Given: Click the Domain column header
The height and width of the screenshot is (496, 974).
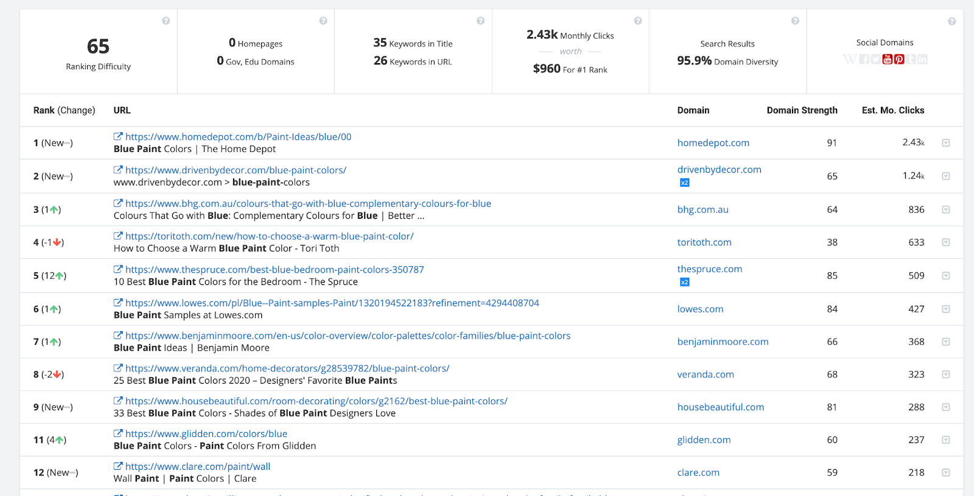Looking at the screenshot, I should (693, 110).
